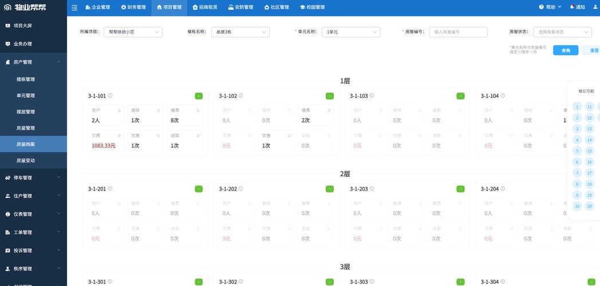600x286 pixels.
Task: Click the help question mark icon
Action: tap(541, 7)
